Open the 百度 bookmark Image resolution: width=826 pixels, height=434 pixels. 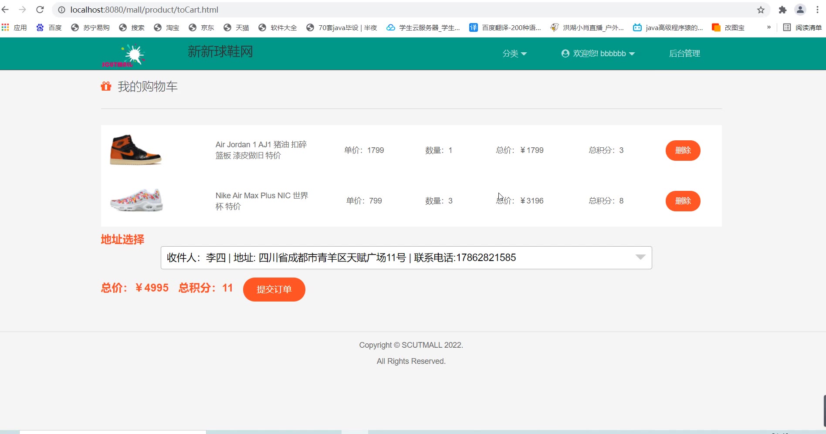(49, 27)
